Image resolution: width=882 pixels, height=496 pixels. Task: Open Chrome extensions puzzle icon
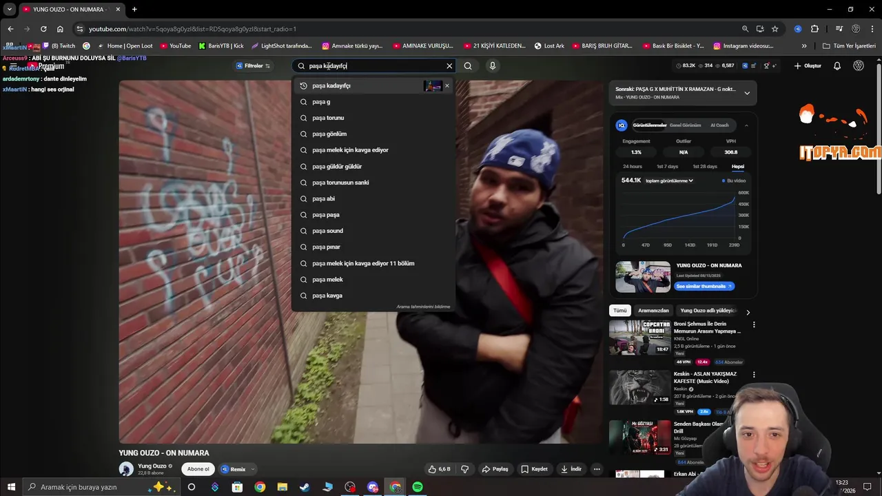click(814, 29)
